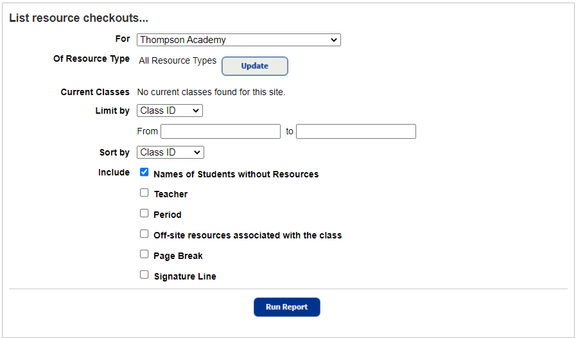Click the 'List resource checkouts...' heading
Screen dimensions: 576x338
click(79, 18)
